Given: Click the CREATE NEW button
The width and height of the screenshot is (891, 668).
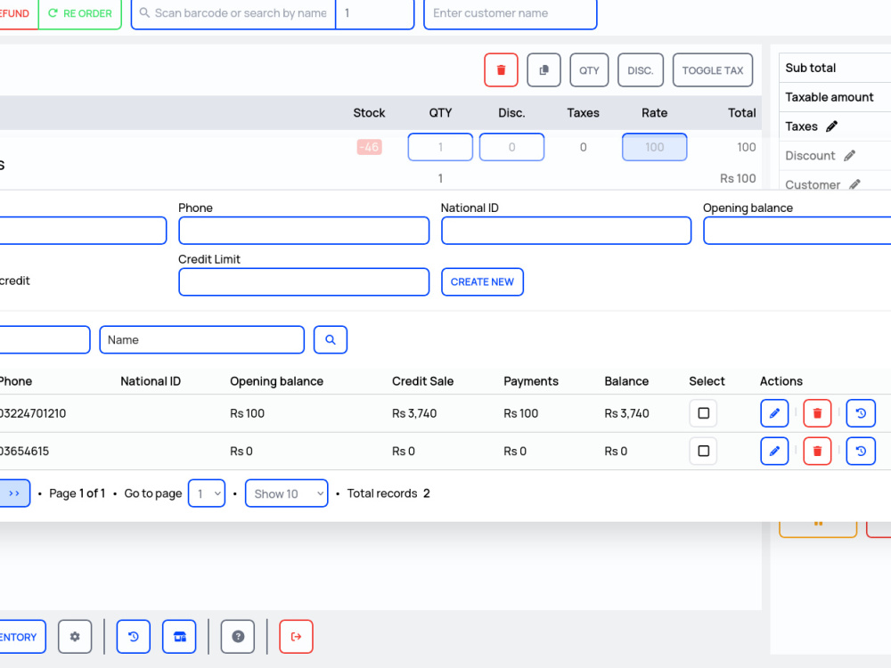Looking at the screenshot, I should click(482, 281).
